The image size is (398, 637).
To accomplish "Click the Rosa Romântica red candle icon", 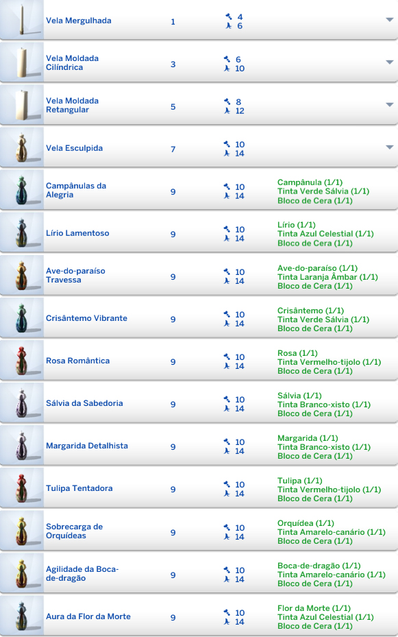I will tap(22, 361).
